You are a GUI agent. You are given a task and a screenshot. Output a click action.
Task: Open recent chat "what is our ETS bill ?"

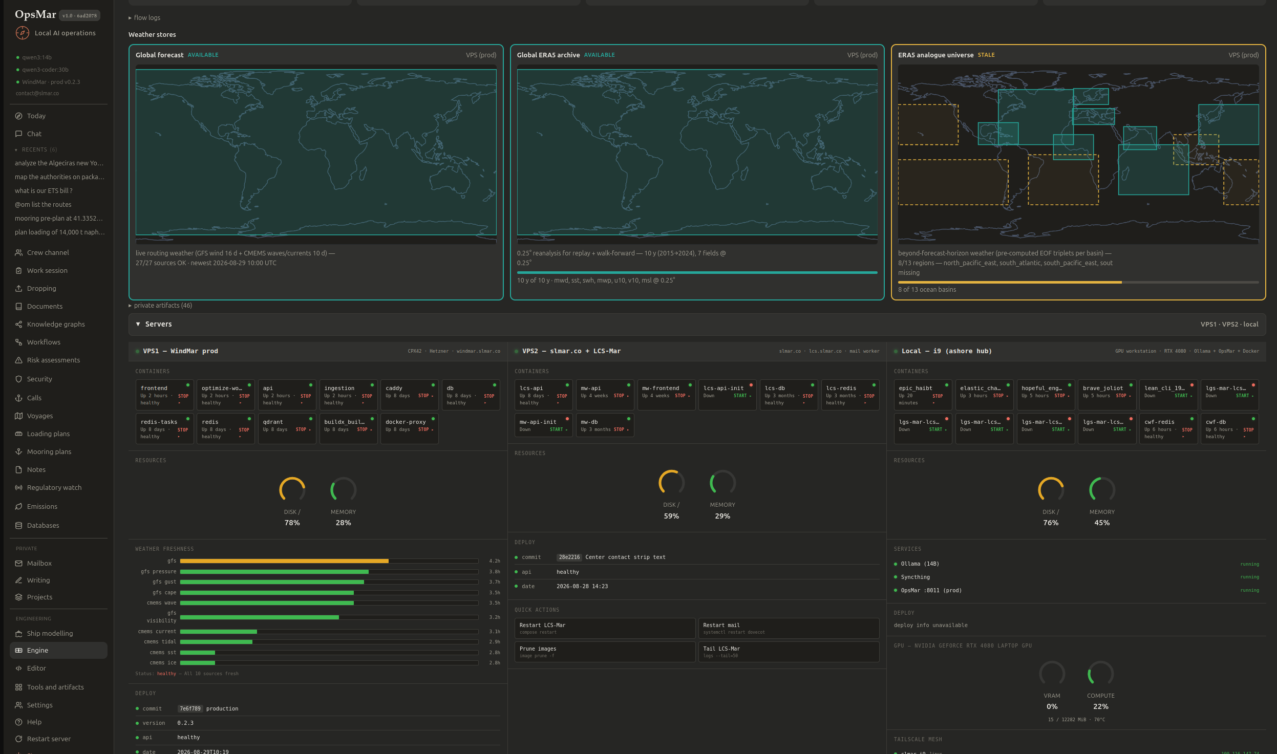click(x=44, y=191)
